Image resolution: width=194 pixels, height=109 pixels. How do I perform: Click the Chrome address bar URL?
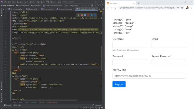point(149,8)
